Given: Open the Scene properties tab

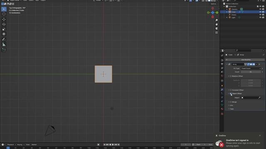Looking at the screenshot, I should (x=222, y=72).
